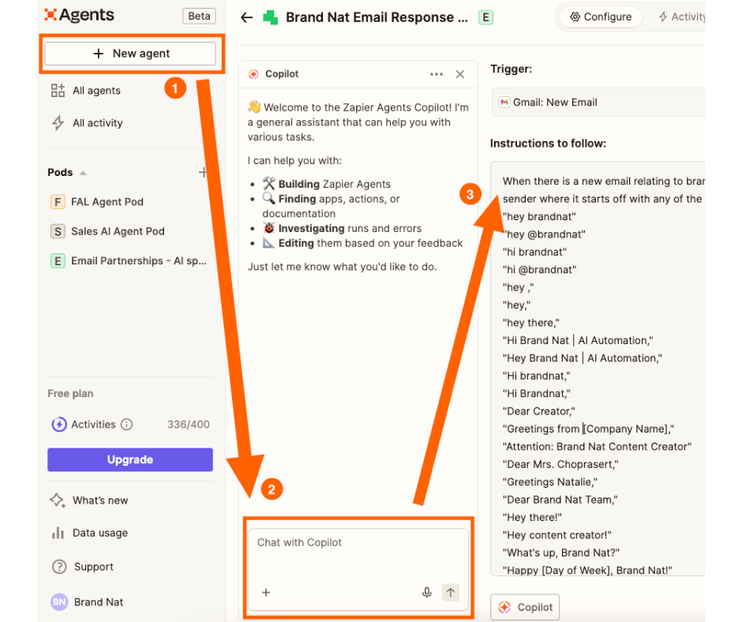Click the Beta badge
The width and height of the screenshot is (742, 622).
(199, 16)
